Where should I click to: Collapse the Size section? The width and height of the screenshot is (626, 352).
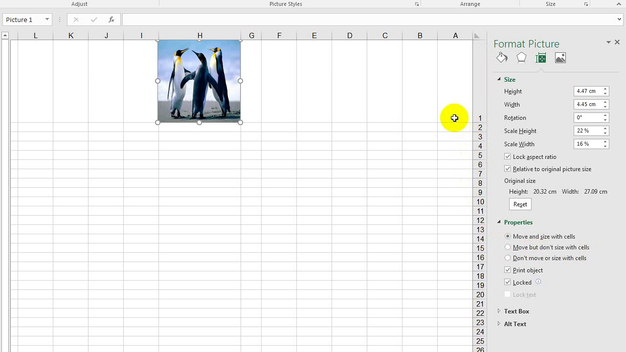click(x=499, y=79)
